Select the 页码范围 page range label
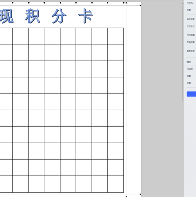196x197 pixels. coord(190,42)
